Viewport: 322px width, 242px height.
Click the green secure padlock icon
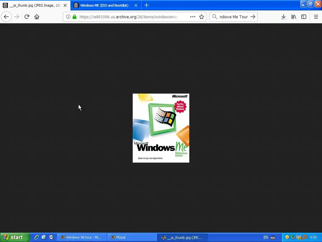[x=75, y=17]
